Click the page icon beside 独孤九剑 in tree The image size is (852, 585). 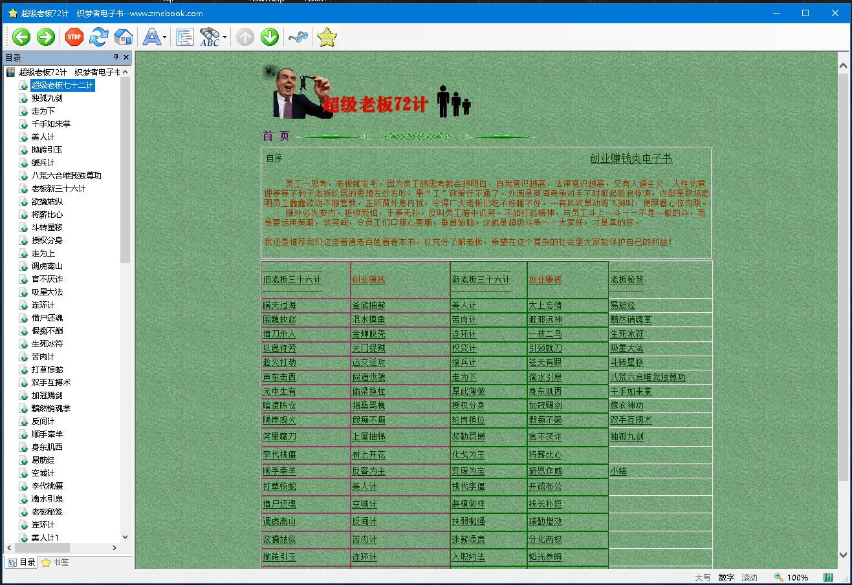(x=23, y=98)
